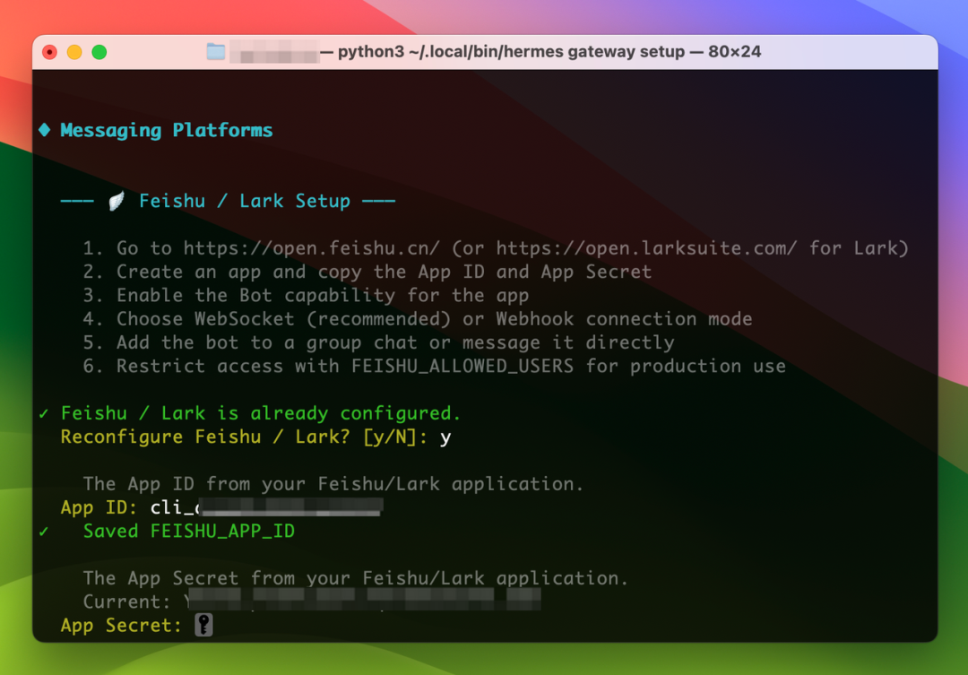Click the 'Saved FEISHU_APP_ID' message

(189, 531)
